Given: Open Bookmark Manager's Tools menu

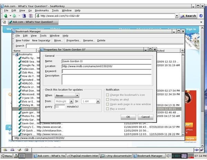Looking at the screenshot, I should tap(43, 36).
